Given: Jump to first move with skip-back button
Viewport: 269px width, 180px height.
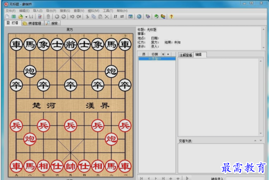Looking at the screenshot, I should coord(141,178).
